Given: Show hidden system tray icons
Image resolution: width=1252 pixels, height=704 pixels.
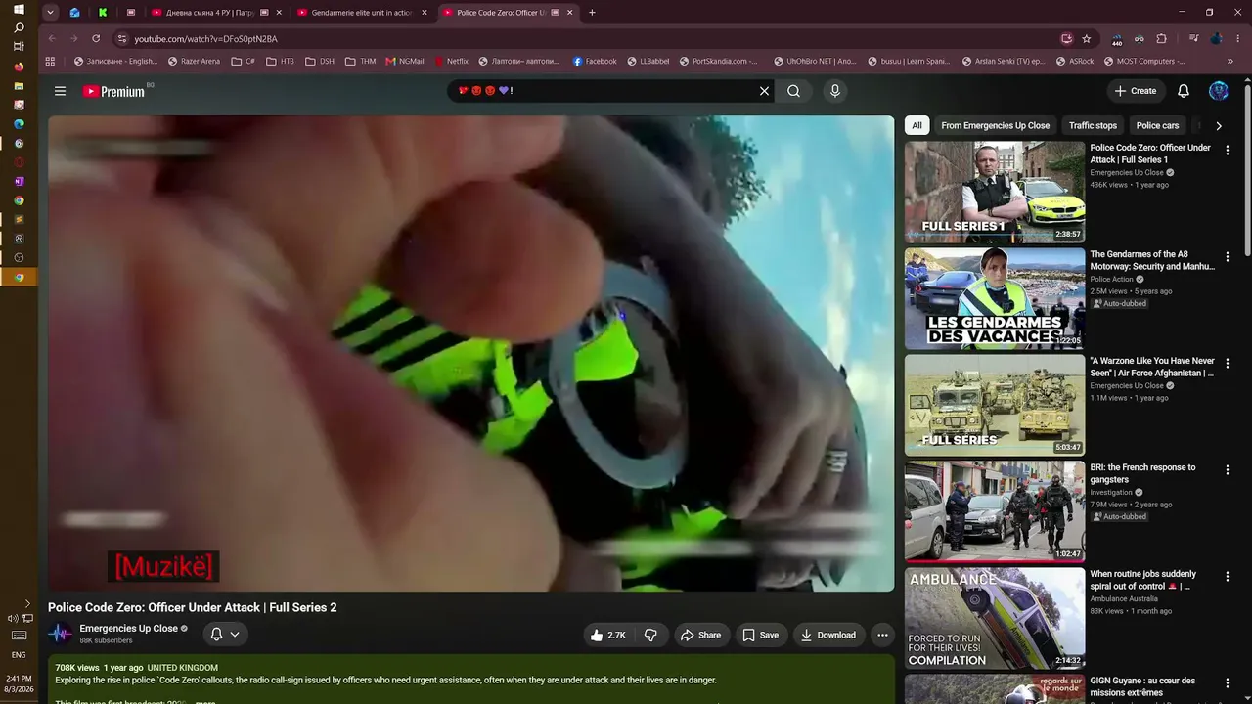Looking at the screenshot, I should click(x=27, y=603).
